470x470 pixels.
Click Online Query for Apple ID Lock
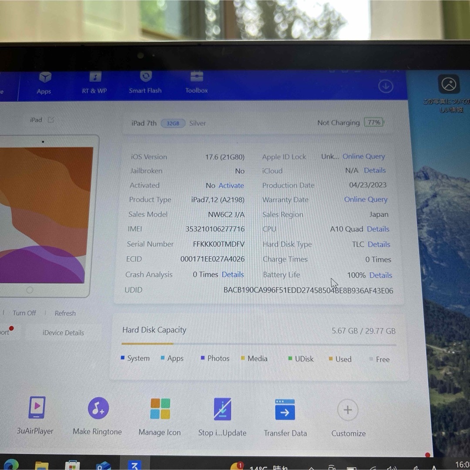(363, 157)
